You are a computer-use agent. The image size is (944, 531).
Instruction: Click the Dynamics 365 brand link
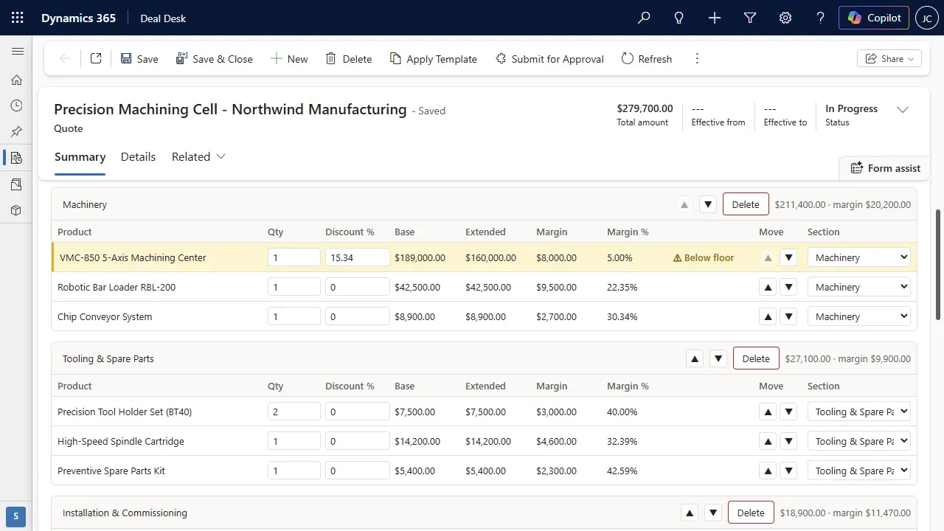coord(78,18)
